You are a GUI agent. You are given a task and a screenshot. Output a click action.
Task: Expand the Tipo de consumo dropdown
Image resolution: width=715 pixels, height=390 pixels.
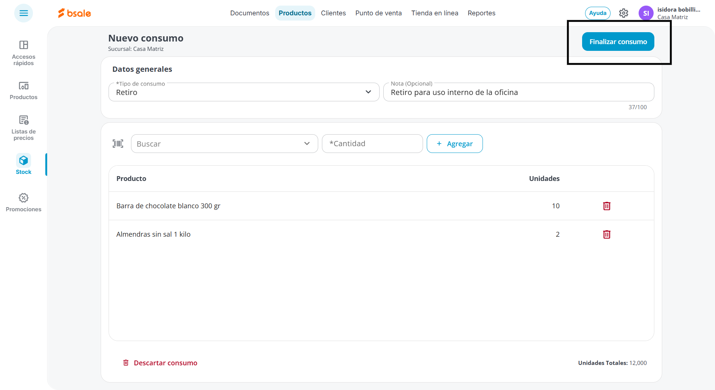coord(244,92)
